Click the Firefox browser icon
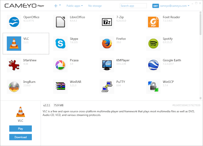 click(107, 44)
